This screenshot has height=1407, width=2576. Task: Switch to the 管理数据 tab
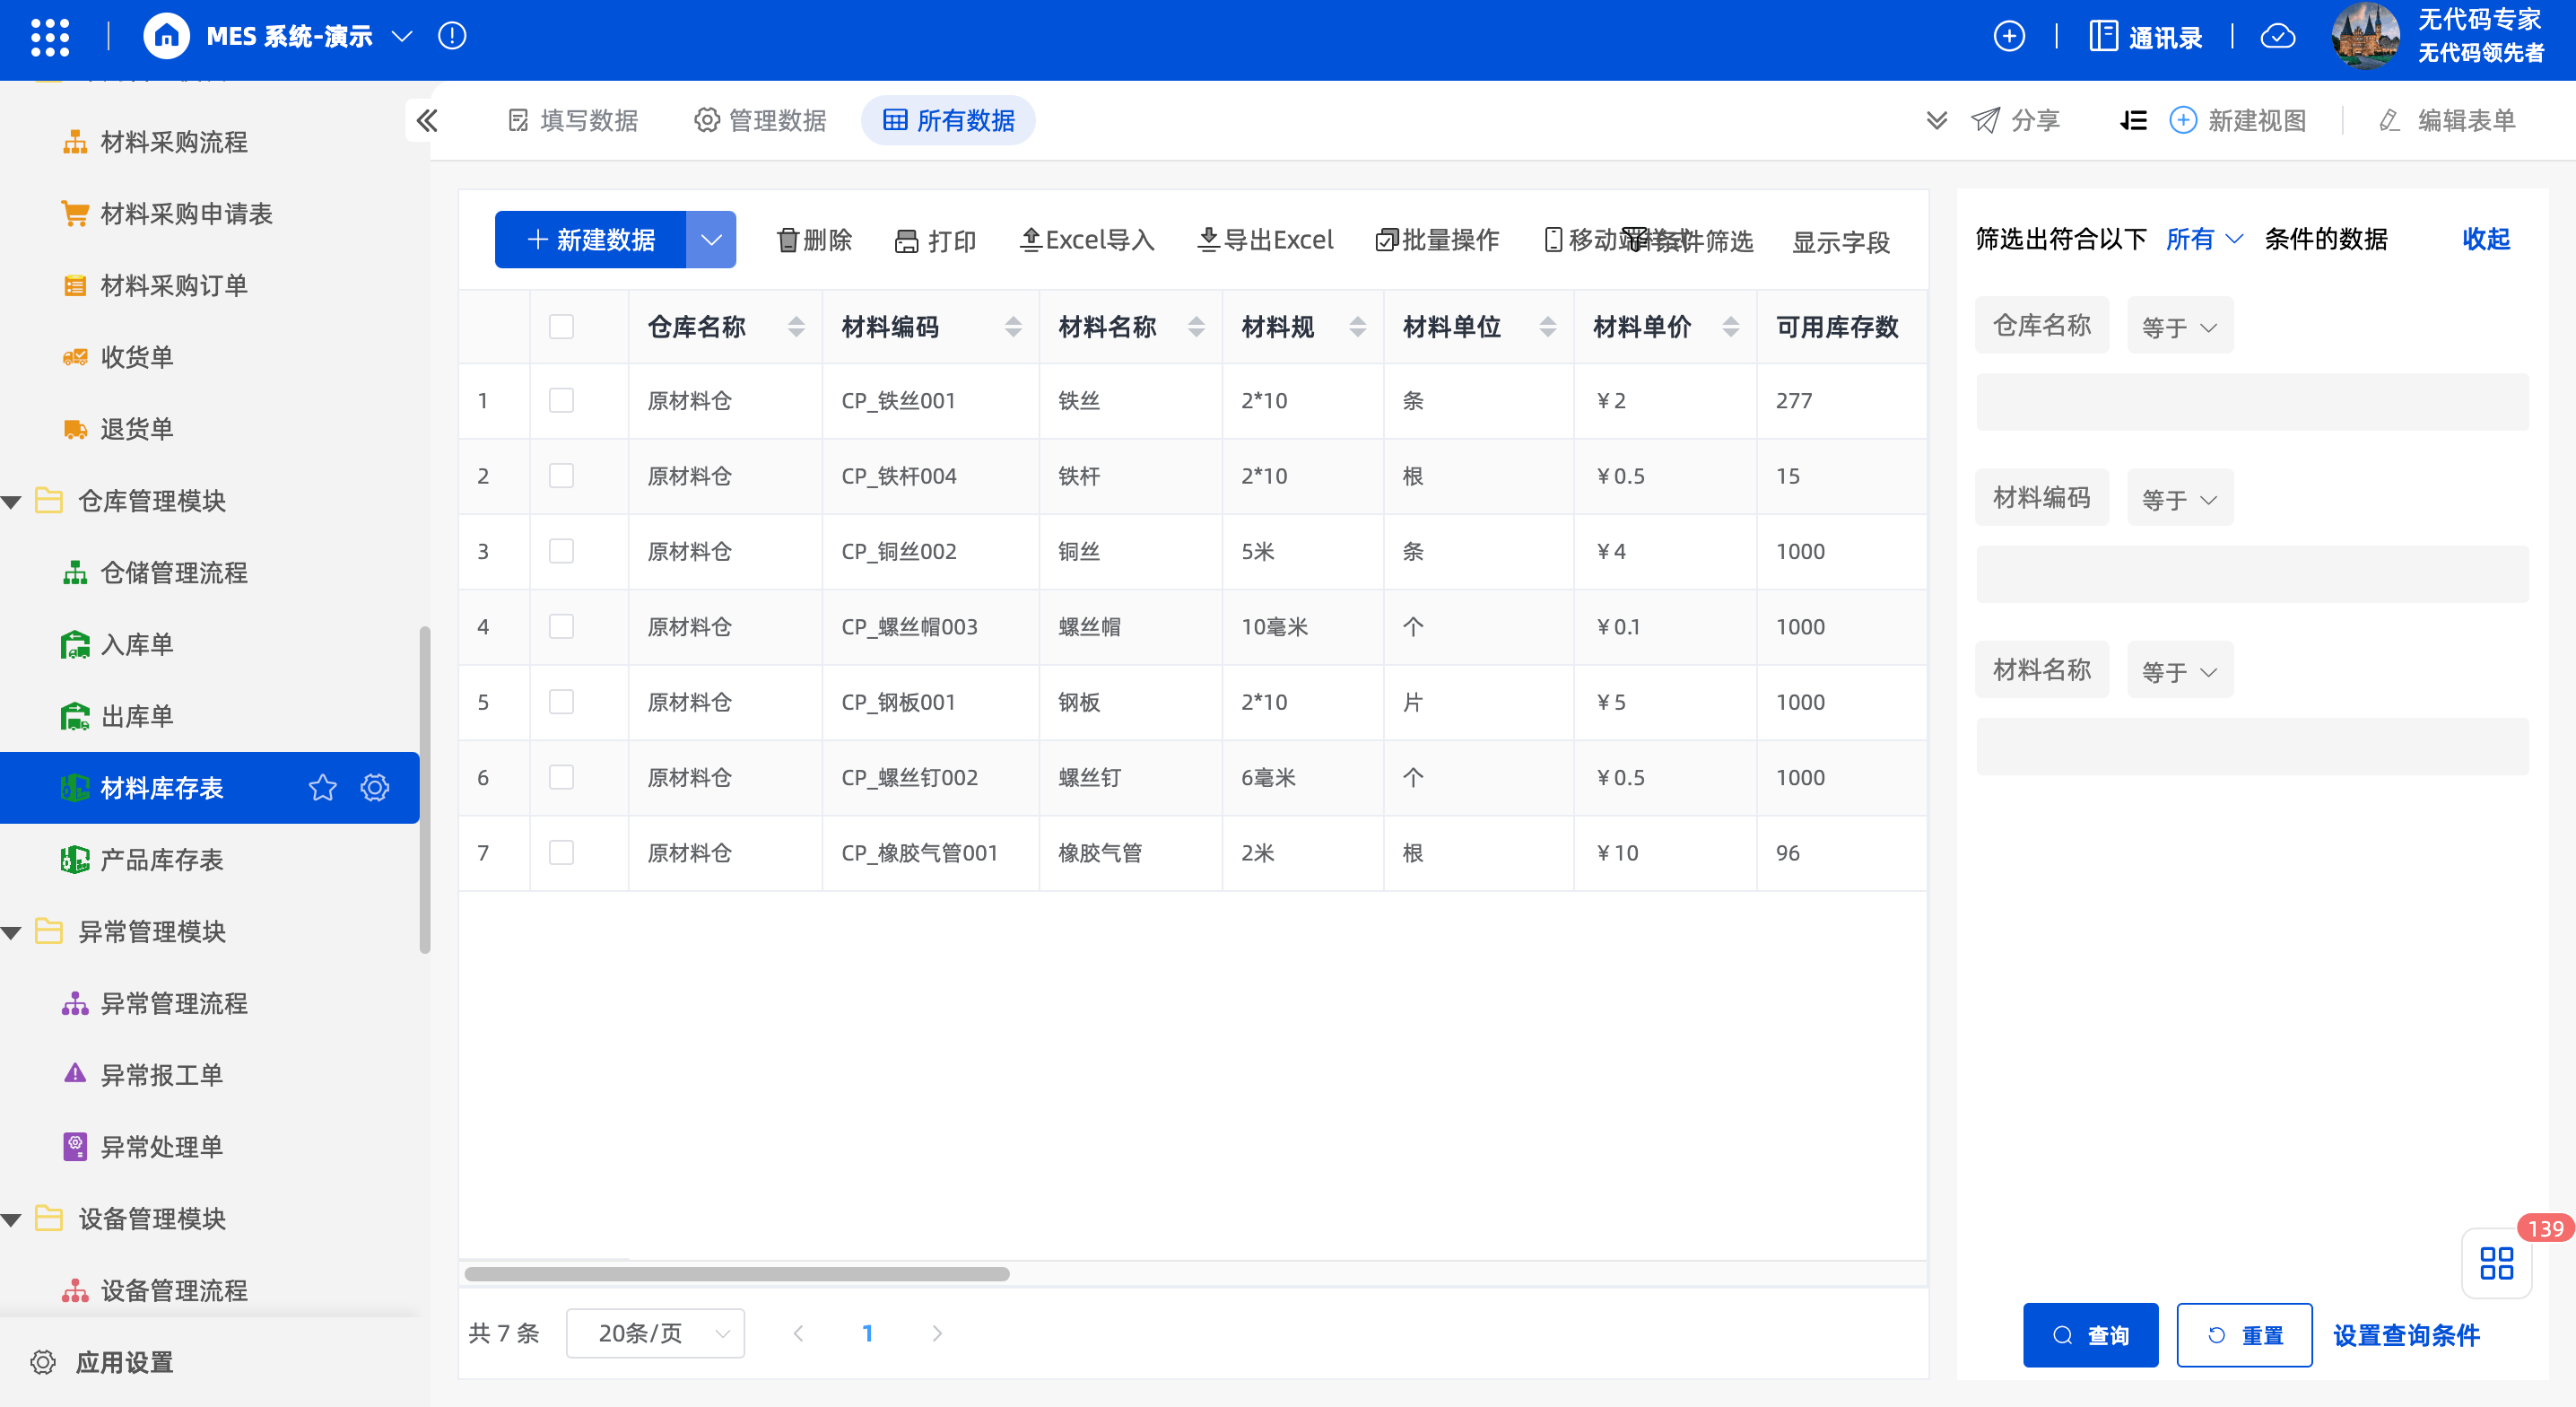(x=761, y=121)
